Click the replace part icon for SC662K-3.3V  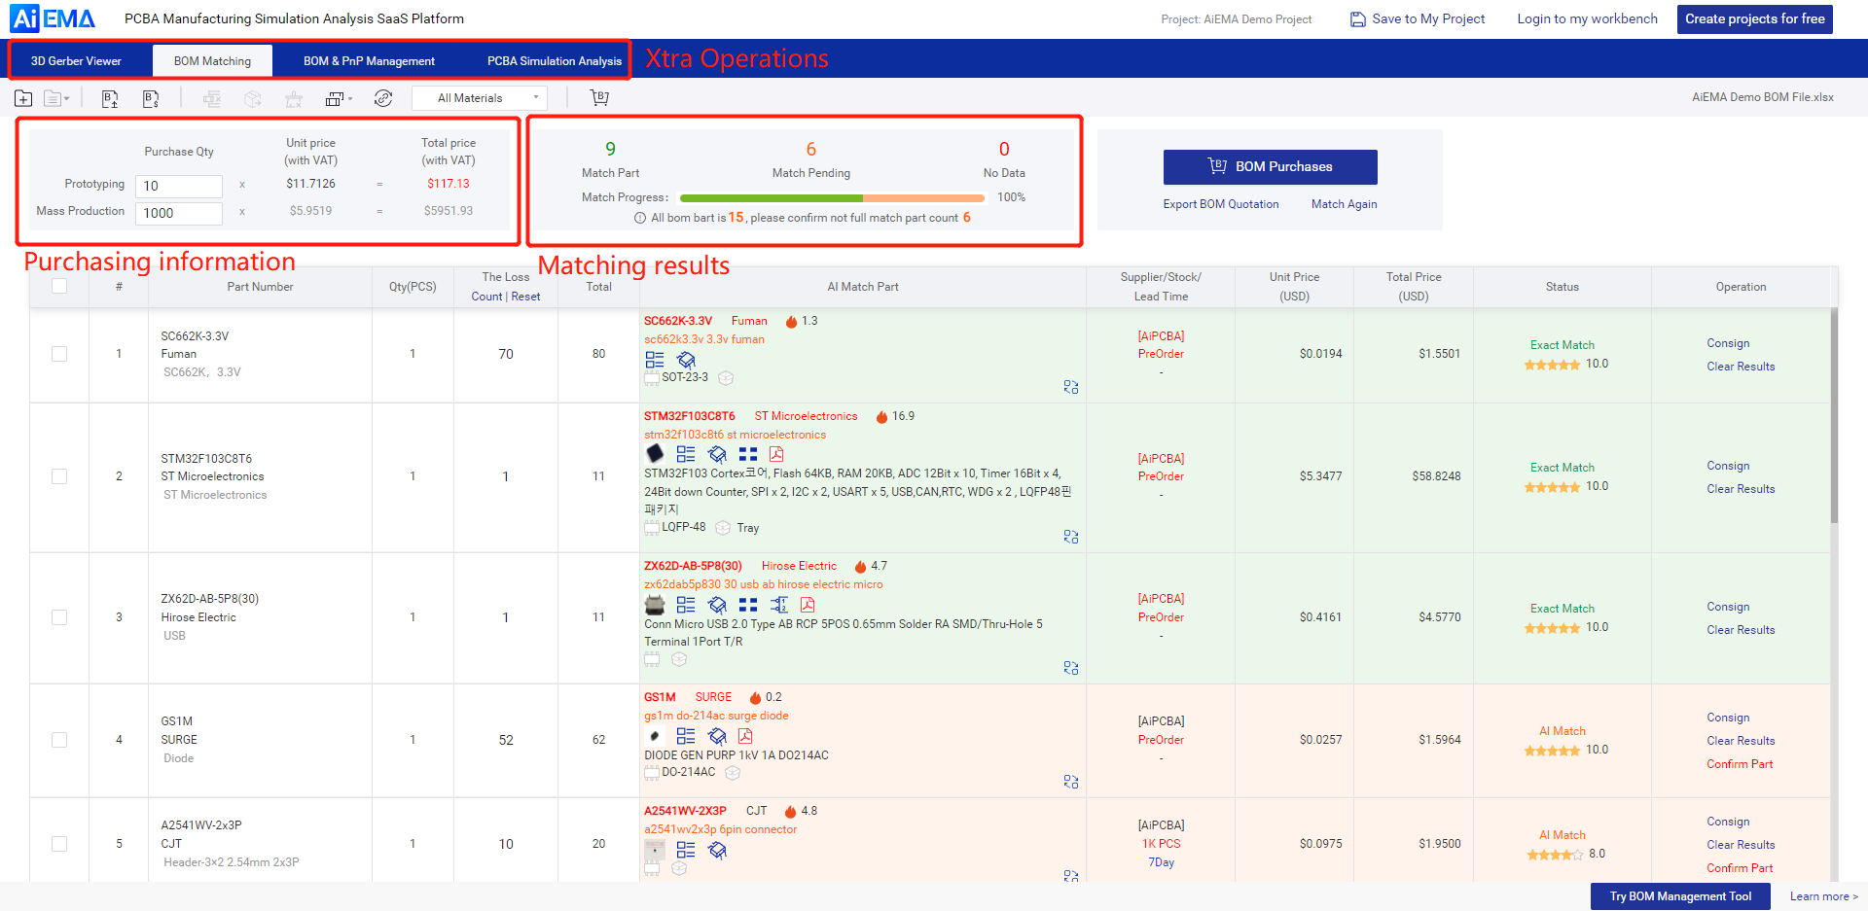[1070, 387]
